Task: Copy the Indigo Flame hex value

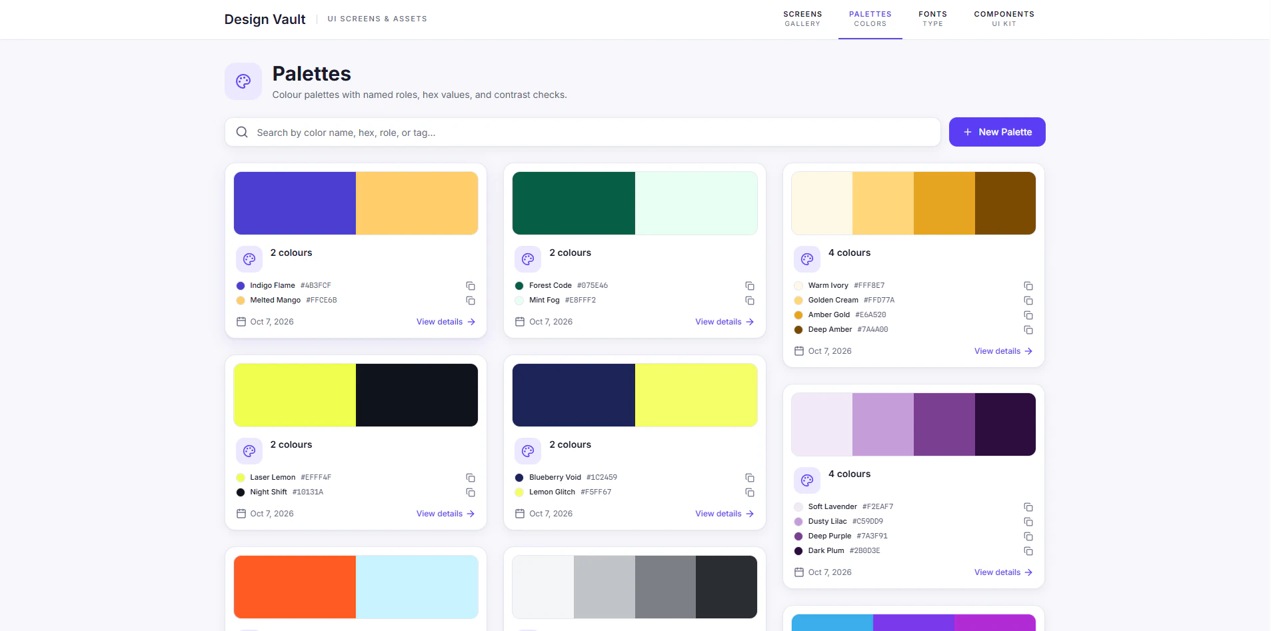Action: [471, 286]
